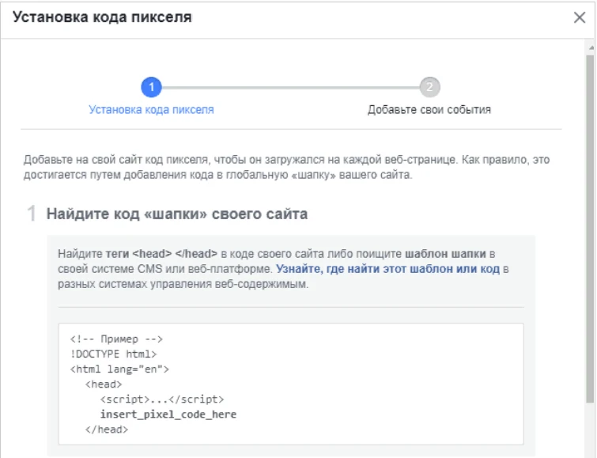Screen dimensions: 597x458
Task: Close the pixel code installation dialog
Action: coord(579,17)
